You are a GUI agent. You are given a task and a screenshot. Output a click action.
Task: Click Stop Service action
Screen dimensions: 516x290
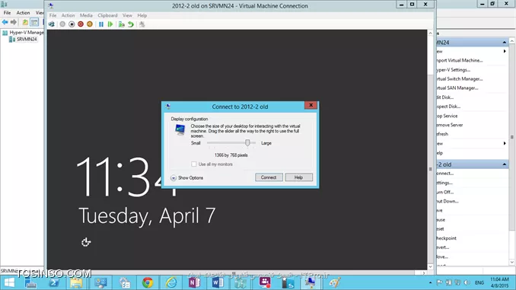pyautogui.click(x=448, y=116)
